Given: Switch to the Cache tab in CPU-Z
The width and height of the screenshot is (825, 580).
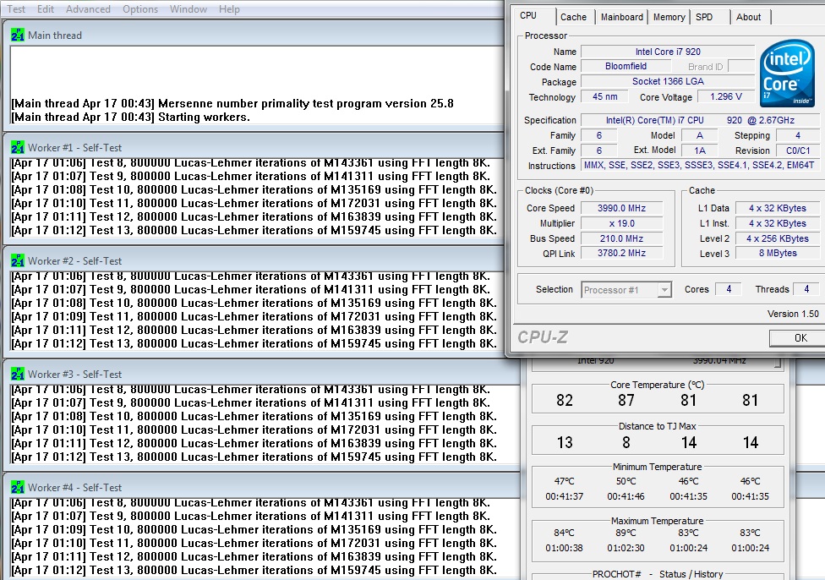Looking at the screenshot, I should point(573,17).
